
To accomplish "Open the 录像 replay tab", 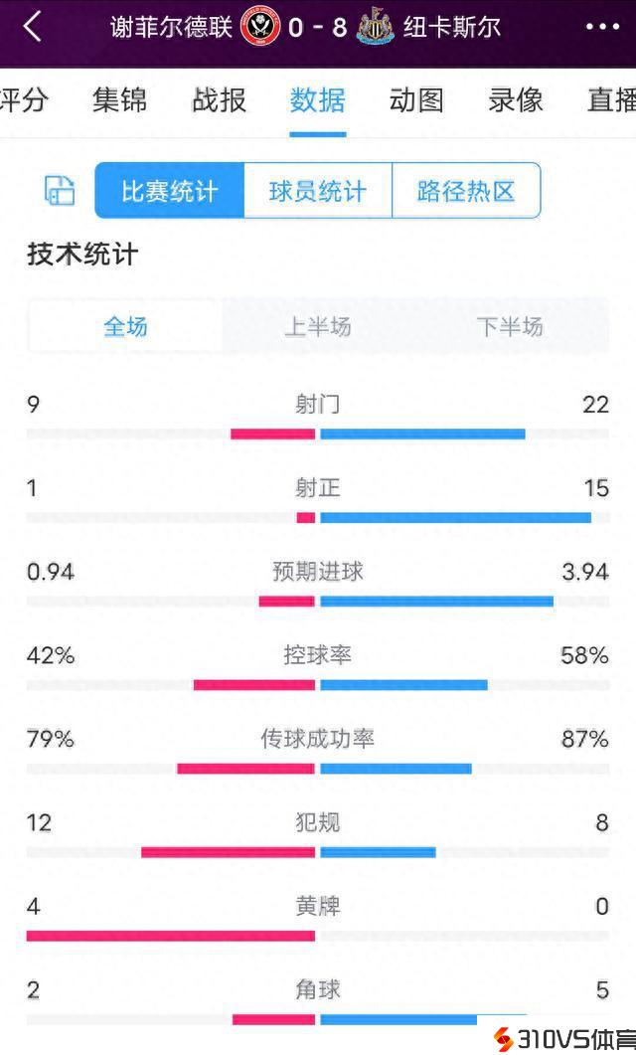I will (x=516, y=100).
